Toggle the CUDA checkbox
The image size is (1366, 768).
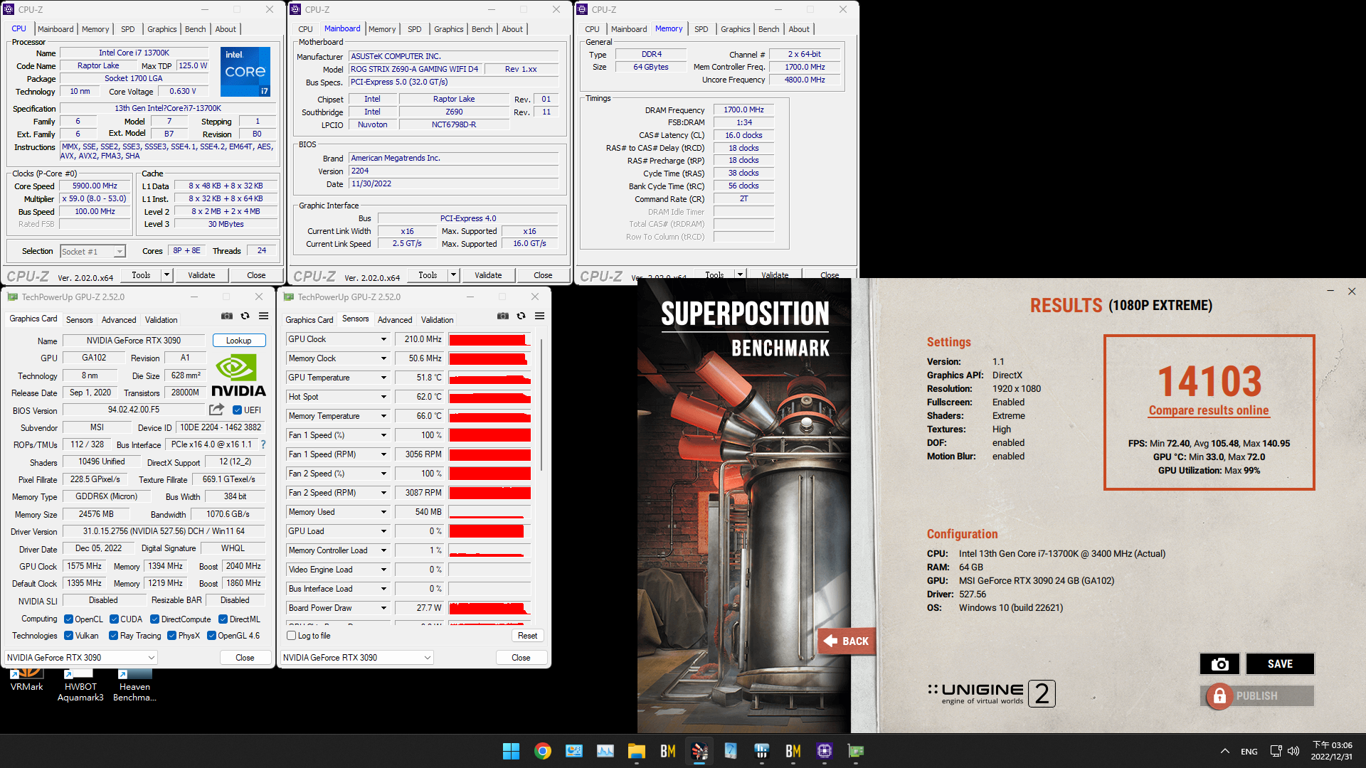(114, 619)
